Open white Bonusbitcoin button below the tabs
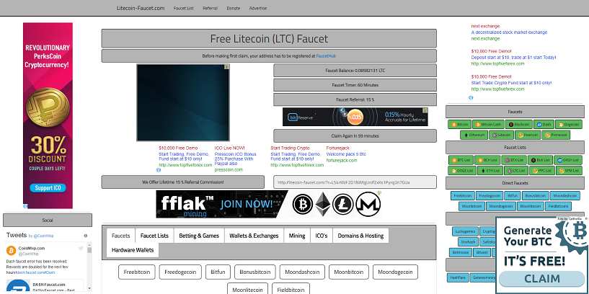589x294 pixels. coord(255,272)
